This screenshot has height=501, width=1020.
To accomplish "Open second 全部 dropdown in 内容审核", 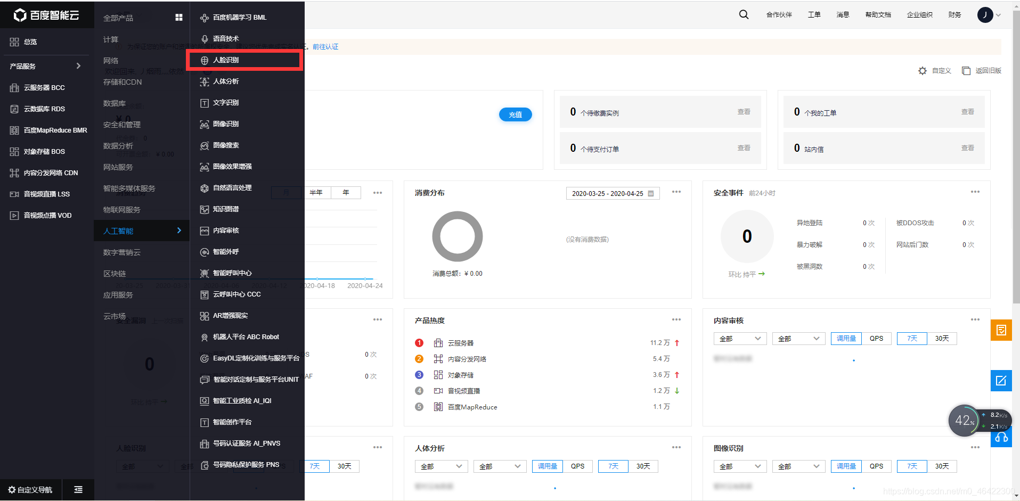I will (799, 339).
